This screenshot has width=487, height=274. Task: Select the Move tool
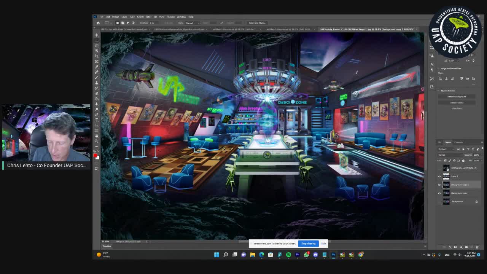pos(97,35)
